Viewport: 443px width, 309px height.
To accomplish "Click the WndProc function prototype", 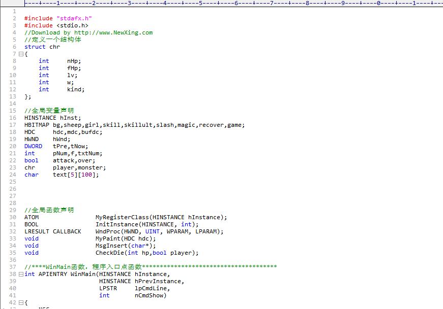I will click(159, 231).
